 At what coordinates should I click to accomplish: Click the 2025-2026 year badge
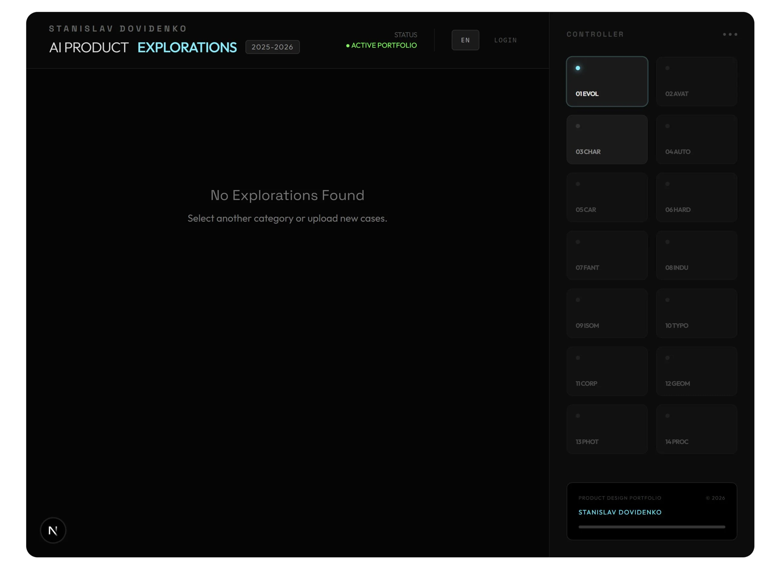[x=272, y=47]
